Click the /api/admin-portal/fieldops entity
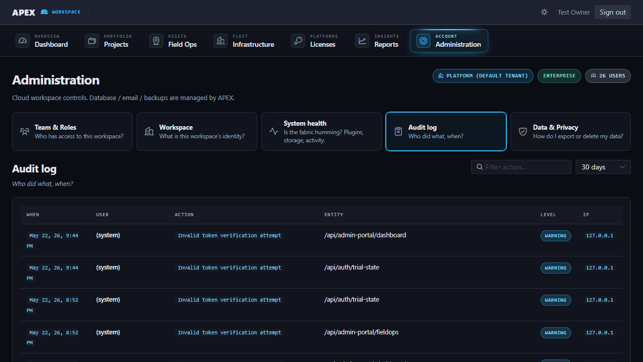 coord(362,332)
